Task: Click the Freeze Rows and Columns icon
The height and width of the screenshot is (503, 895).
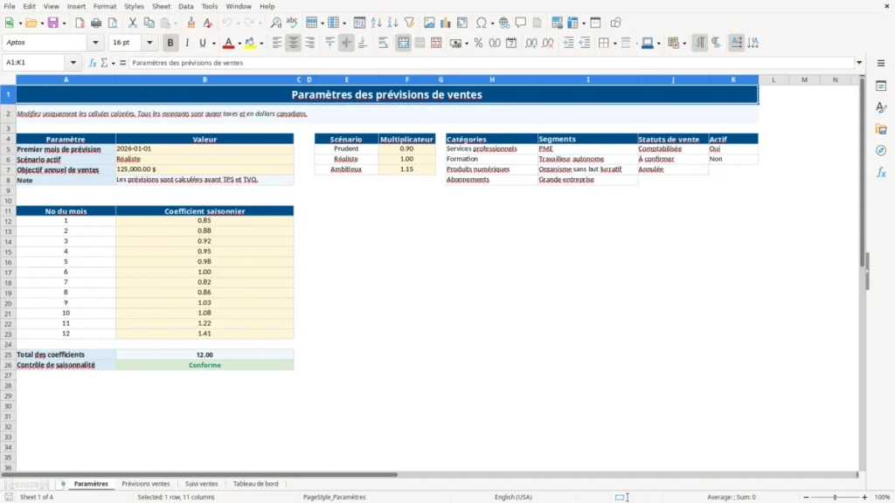Action: [x=573, y=23]
